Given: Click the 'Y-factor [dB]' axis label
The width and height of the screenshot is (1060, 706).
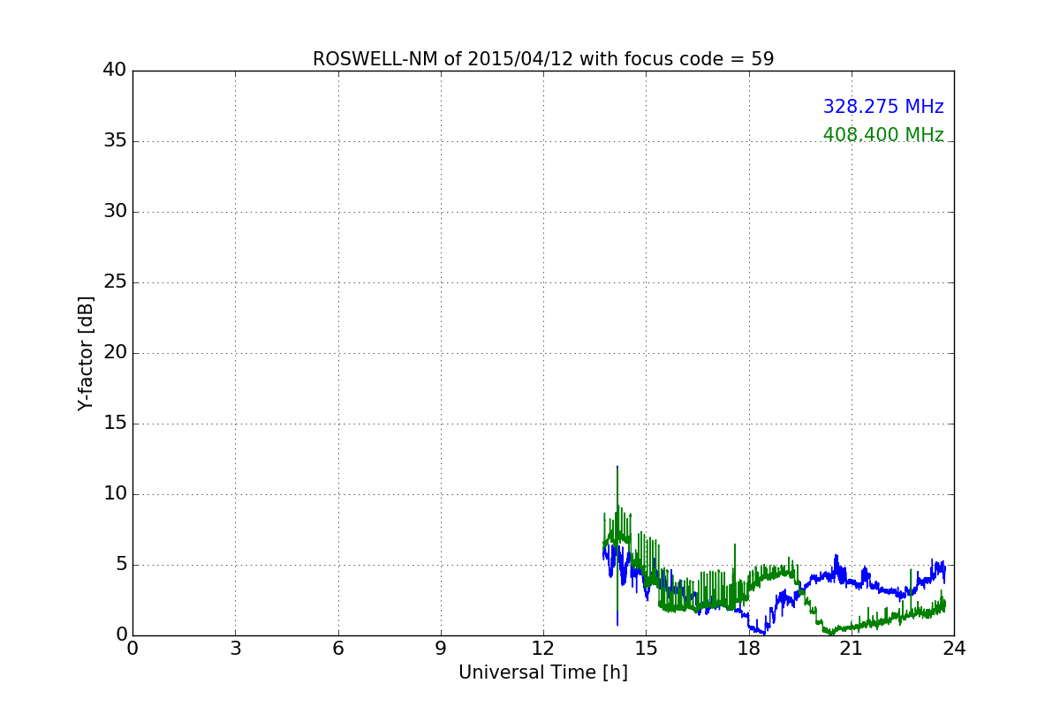Looking at the screenshot, I should [x=86, y=353].
